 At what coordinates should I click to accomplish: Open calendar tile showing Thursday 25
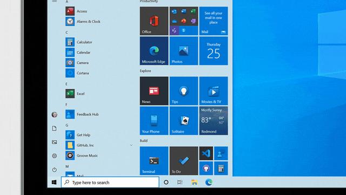click(x=214, y=51)
